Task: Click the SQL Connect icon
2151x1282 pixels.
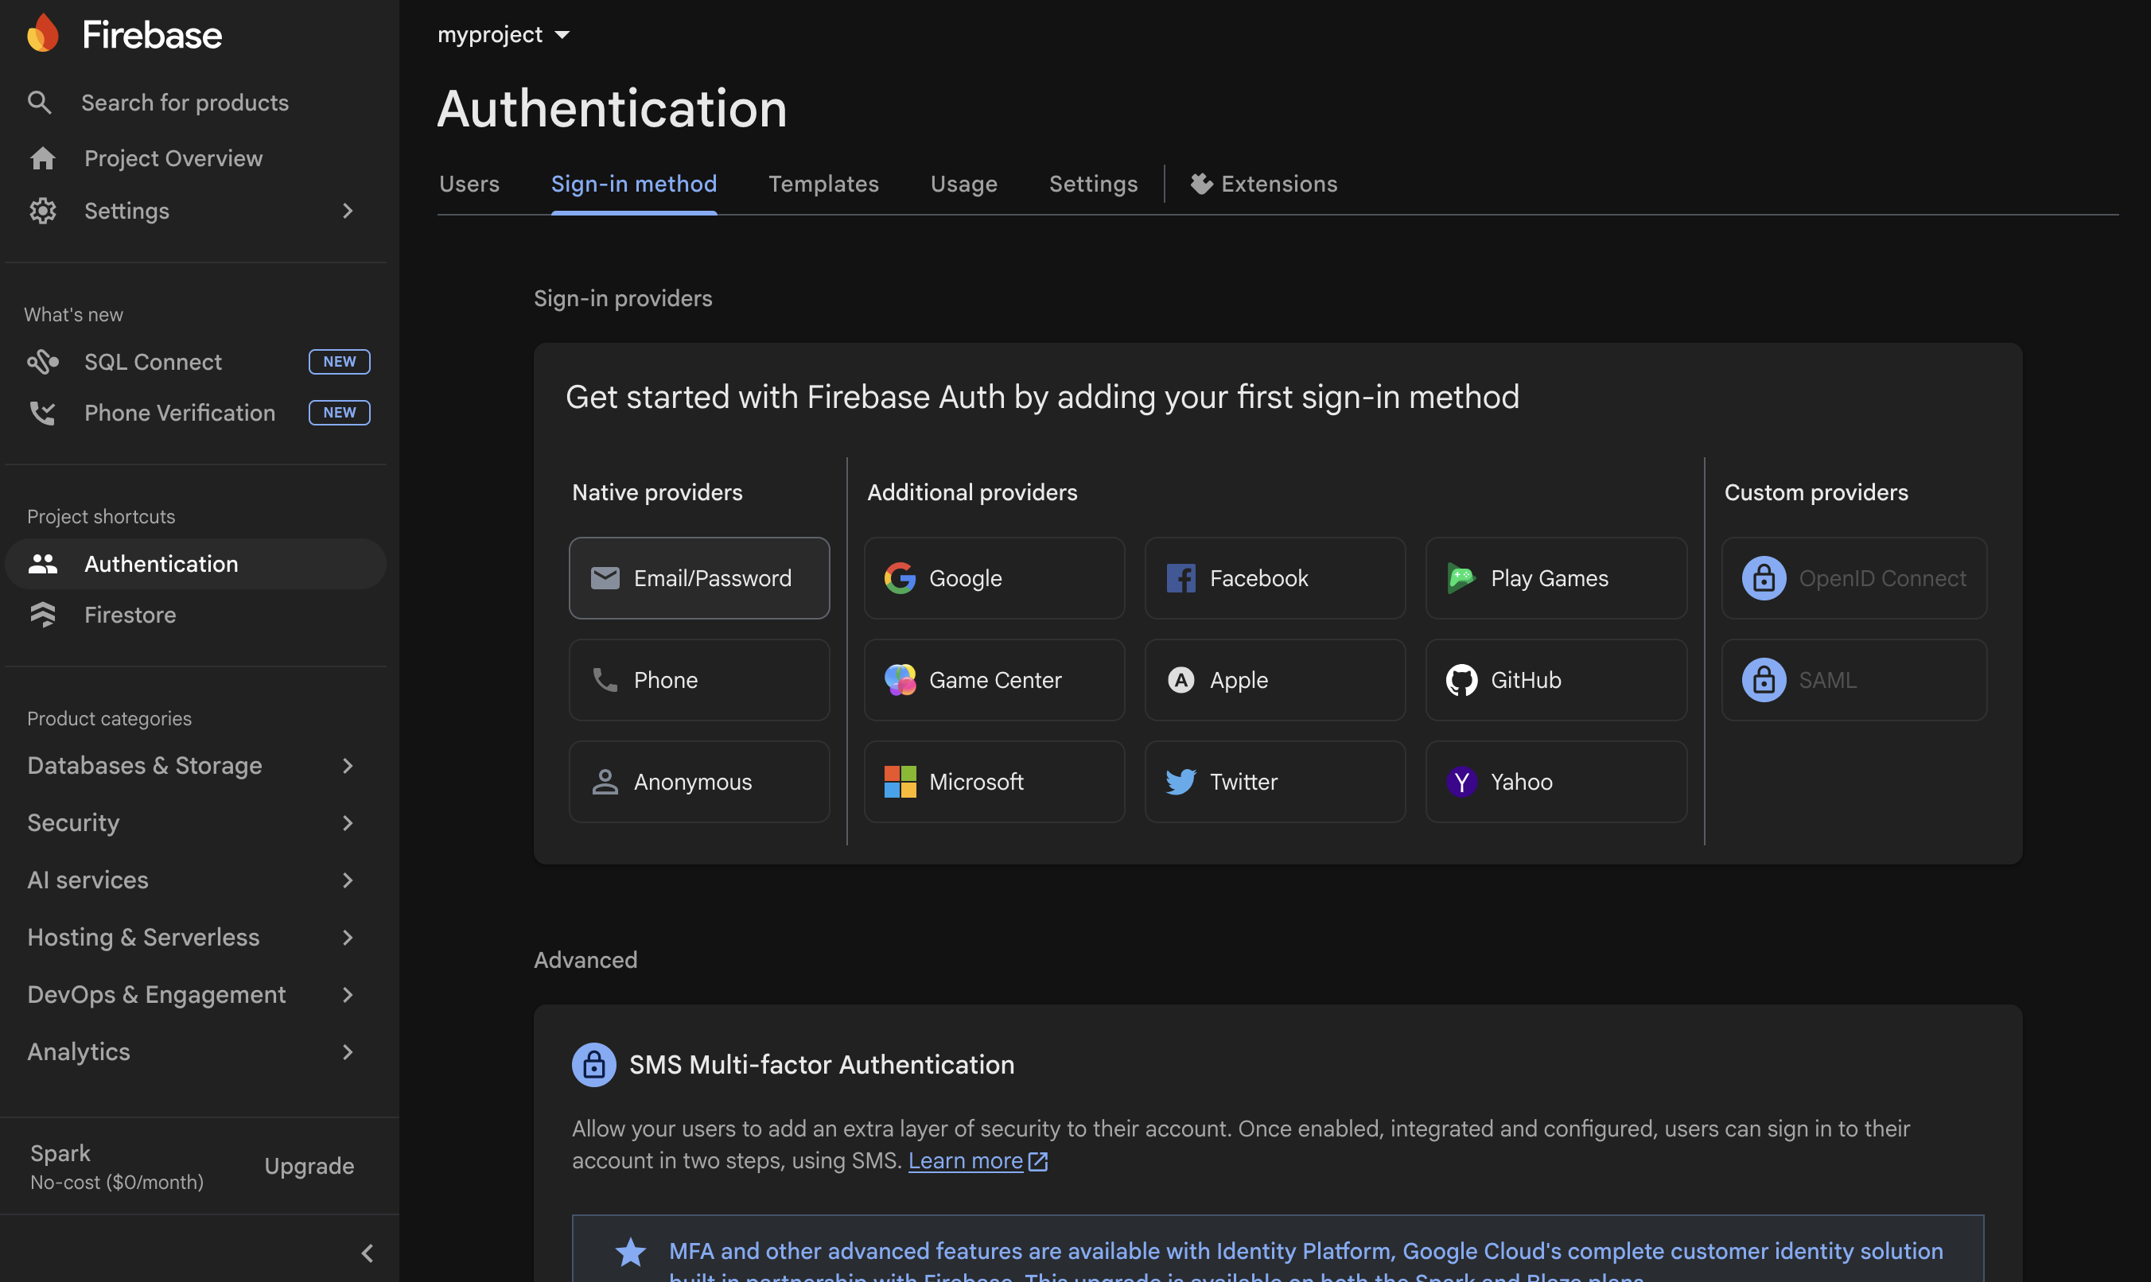Action: coord(42,362)
